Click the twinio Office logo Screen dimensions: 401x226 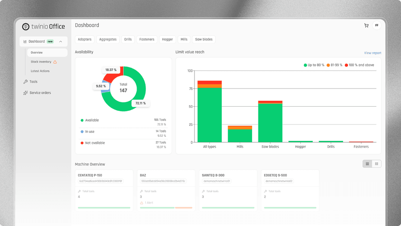(43, 27)
